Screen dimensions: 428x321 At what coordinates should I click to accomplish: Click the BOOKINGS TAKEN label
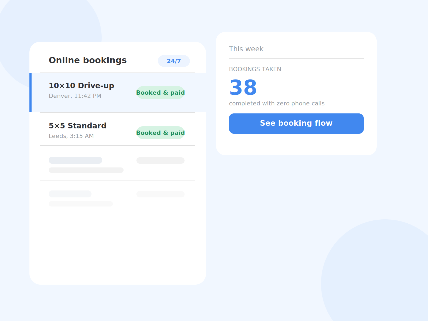[255, 69]
